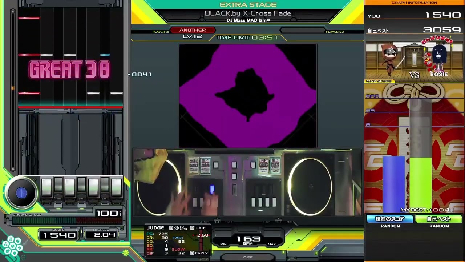Image resolution: width=465 pixels, height=262 pixels.
Task: Click the Lv.12 level label
Action: click(193, 36)
